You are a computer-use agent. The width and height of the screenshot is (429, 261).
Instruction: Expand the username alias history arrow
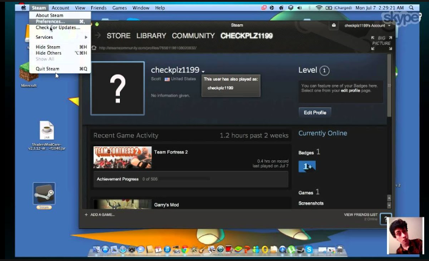click(203, 72)
